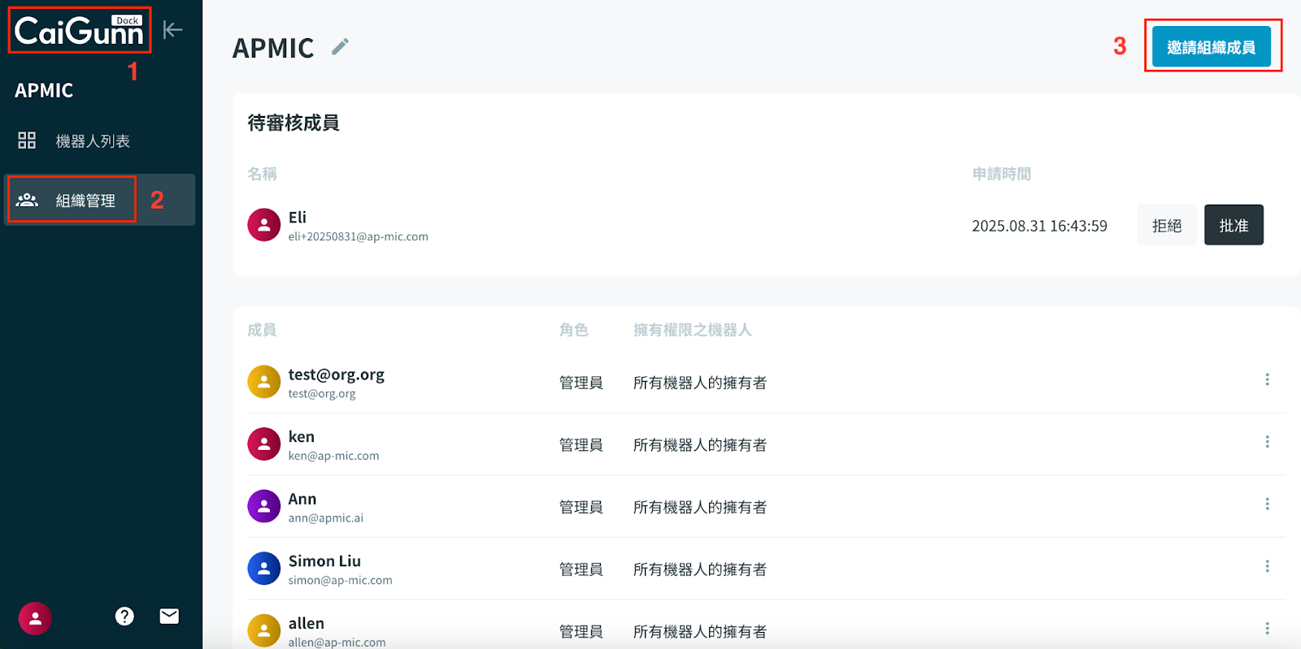Click the 邀請組織成員 button
The width and height of the screenshot is (1301, 649).
point(1211,47)
